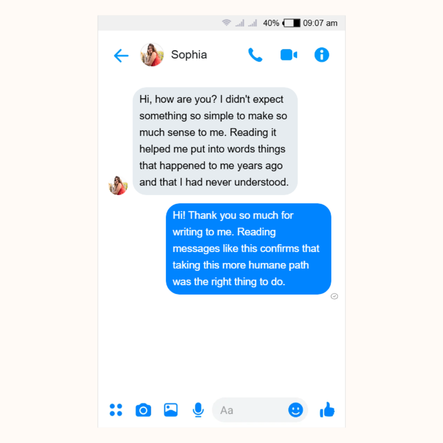Start a video call with Sophia
The width and height of the screenshot is (443, 443).
(x=289, y=55)
